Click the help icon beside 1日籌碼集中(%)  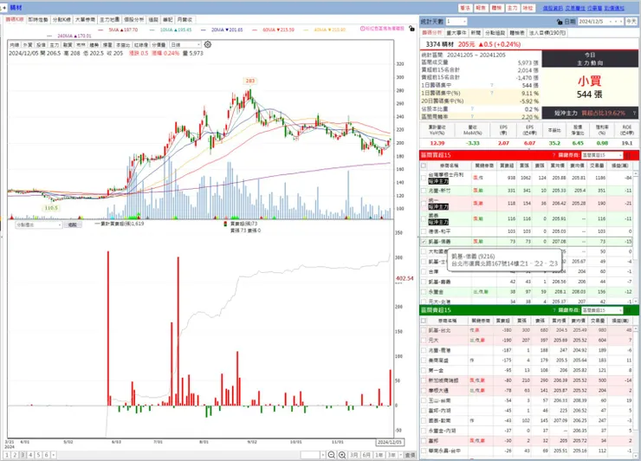[x=492, y=94]
